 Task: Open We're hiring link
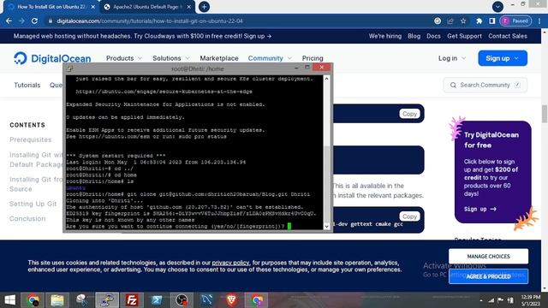385,36
